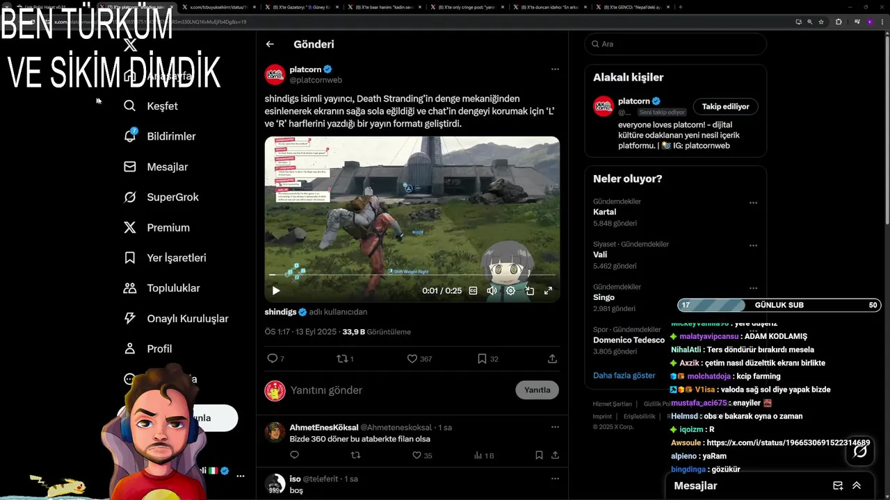Open more options on iso's reply
This screenshot has width=890, height=500.
(555, 478)
